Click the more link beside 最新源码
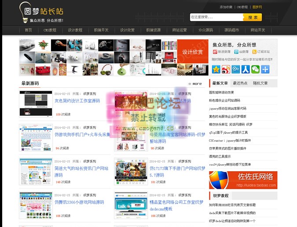The width and height of the screenshot is (297, 227). (x=195, y=84)
